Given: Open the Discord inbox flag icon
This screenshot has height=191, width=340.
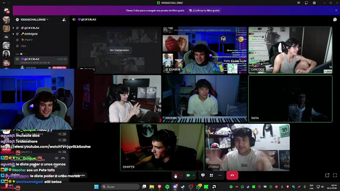Looking at the screenshot, I should pyautogui.click(x=299, y=3).
